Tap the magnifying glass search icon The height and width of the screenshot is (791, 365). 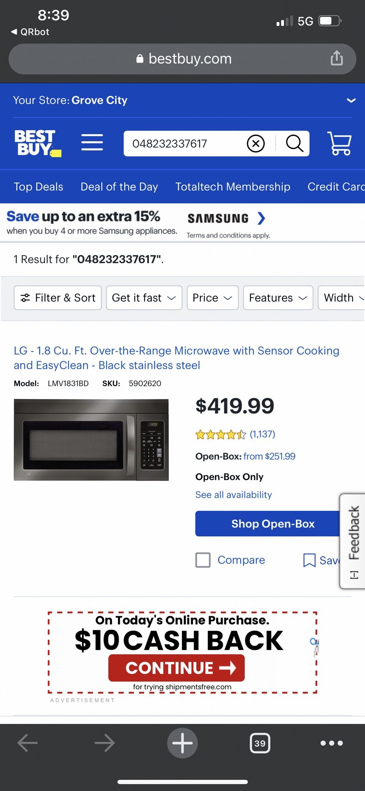(x=294, y=144)
